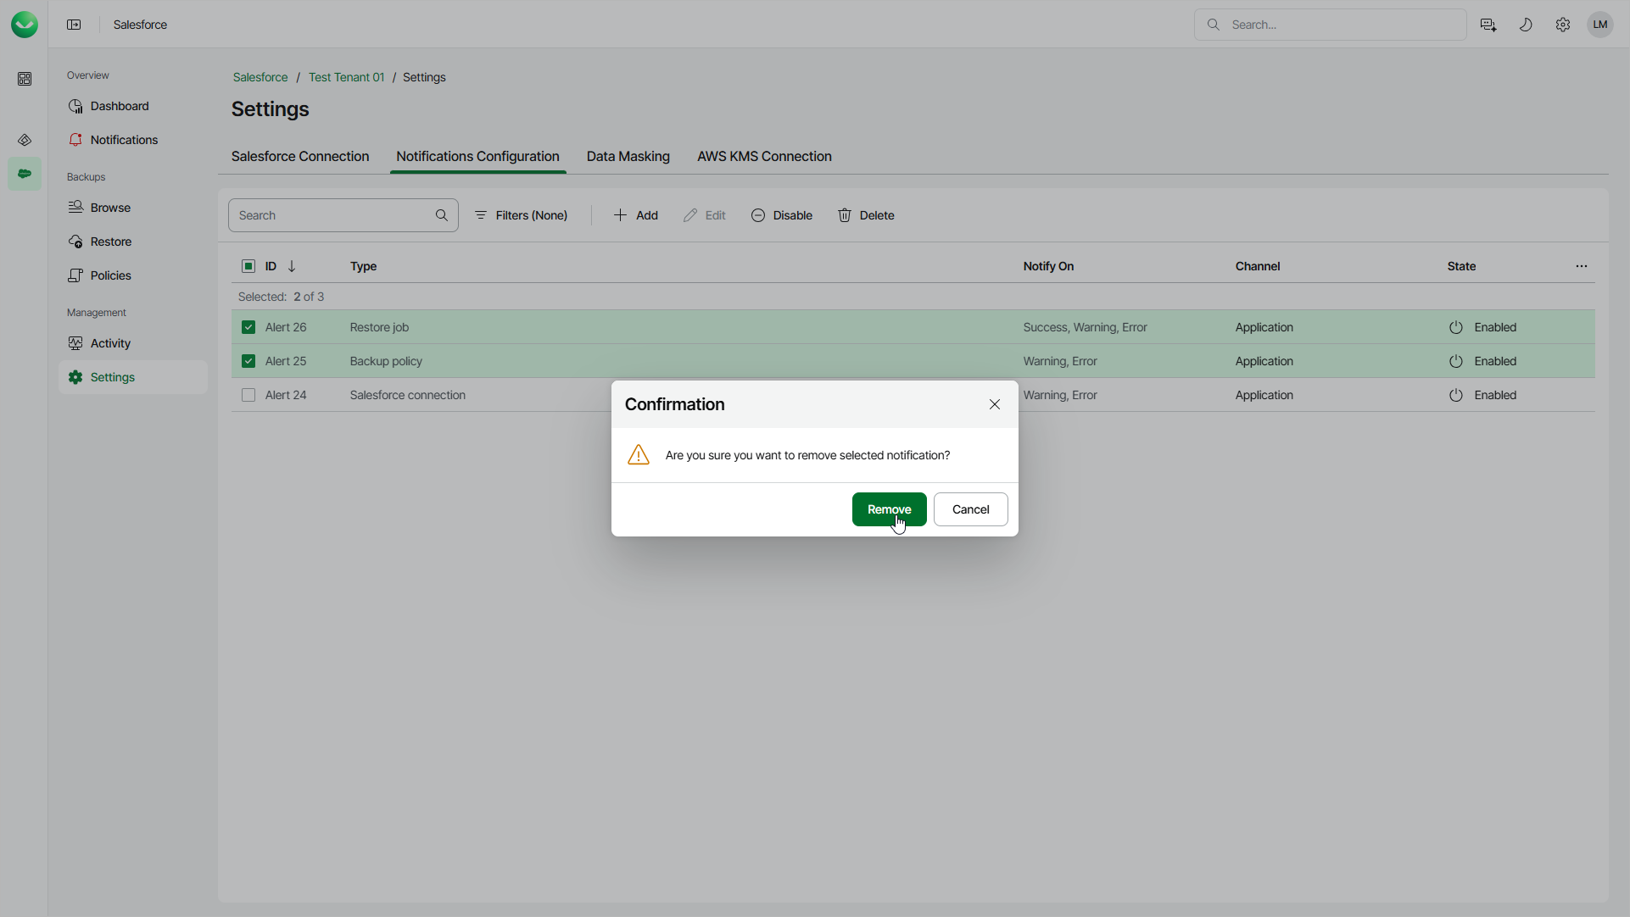The image size is (1630, 917).
Task: Click the top-right settings gear icon
Action: (1563, 25)
